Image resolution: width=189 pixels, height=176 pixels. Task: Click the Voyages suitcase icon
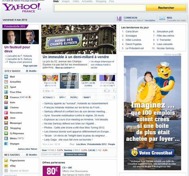pyautogui.click(x=6, y=144)
